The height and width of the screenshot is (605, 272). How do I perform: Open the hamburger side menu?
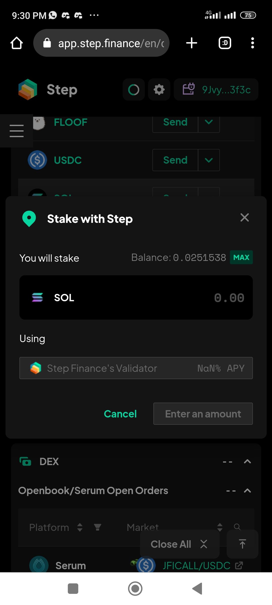(17, 131)
